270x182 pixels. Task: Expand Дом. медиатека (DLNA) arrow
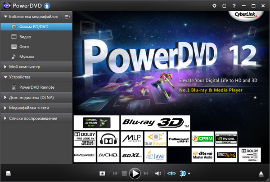pos(5,97)
